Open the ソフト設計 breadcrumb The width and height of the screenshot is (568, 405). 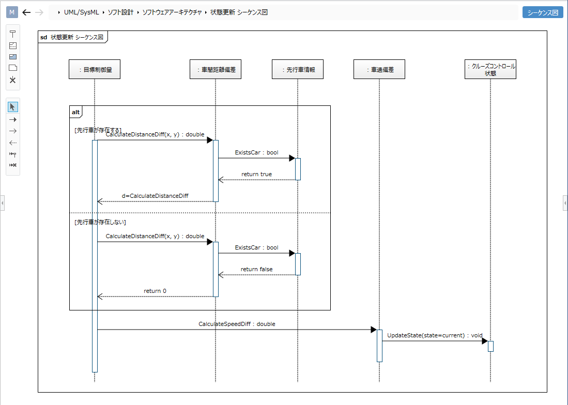click(x=120, y=12)
